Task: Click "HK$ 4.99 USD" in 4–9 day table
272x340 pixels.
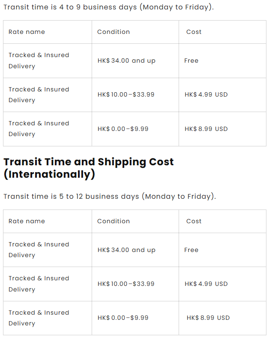Action: 206,94
